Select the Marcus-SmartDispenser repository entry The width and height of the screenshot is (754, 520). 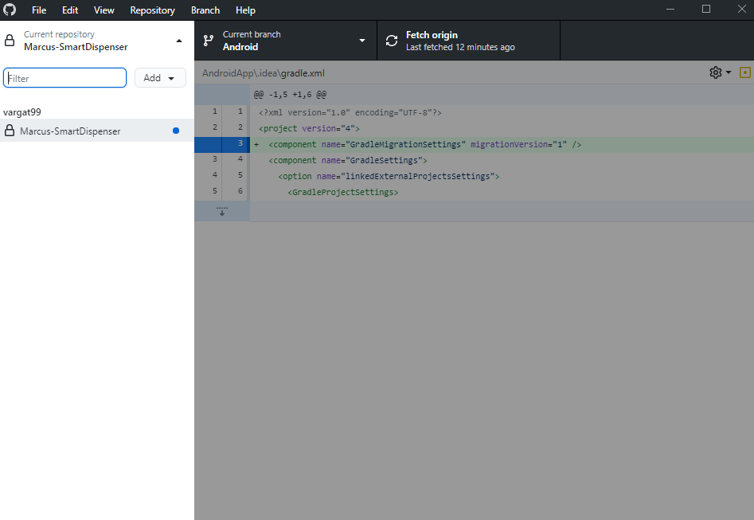point(80,132)
